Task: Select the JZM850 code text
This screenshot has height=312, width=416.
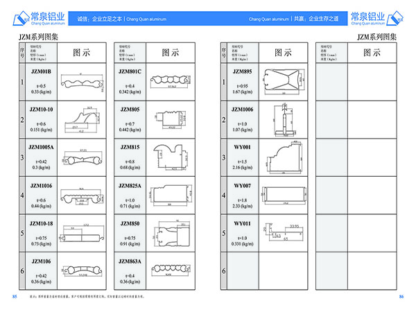Action: click(130, 223)
